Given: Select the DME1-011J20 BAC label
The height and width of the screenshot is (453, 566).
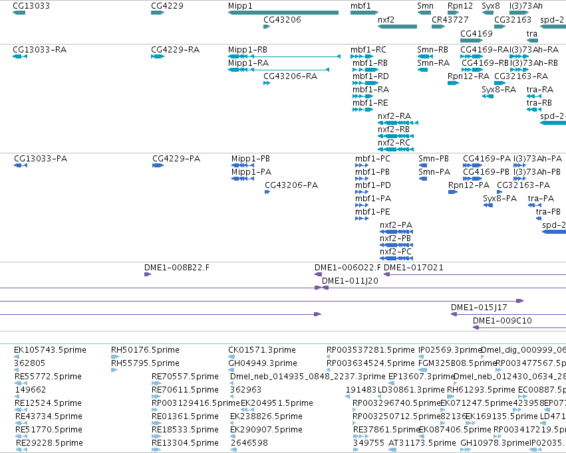Looking at the screenshot, I should (350, 281).
